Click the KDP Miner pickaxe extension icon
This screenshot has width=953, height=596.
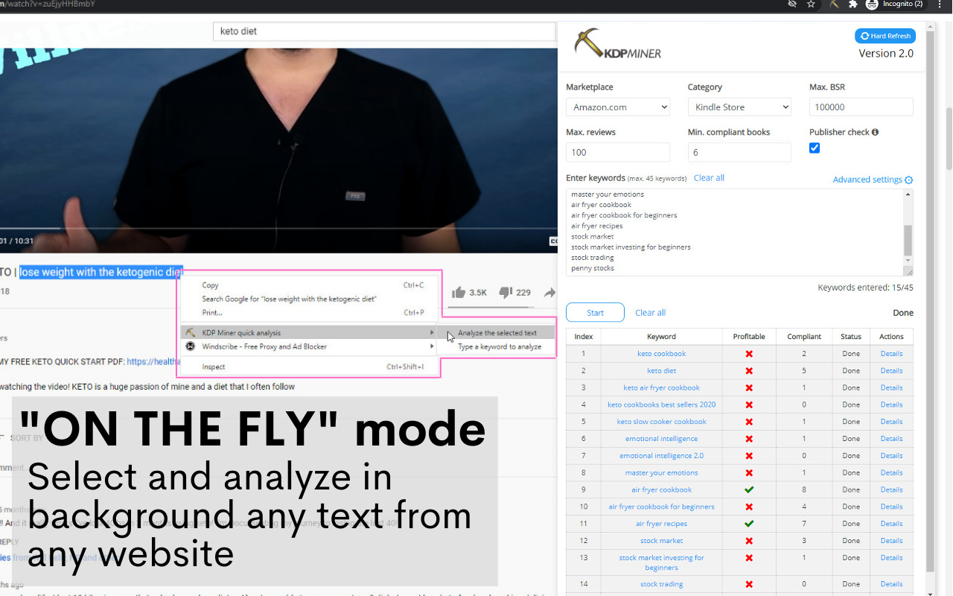click(x=834, y=4)
